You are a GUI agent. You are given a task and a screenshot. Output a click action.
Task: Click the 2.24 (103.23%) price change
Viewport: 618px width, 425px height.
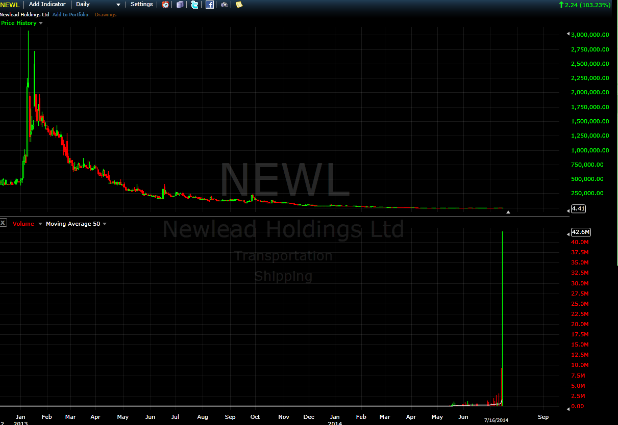588,5
